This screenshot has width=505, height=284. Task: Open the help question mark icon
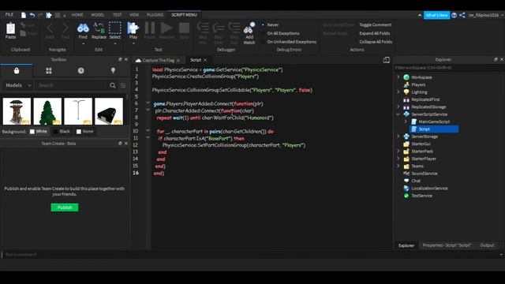click(454, 15)
